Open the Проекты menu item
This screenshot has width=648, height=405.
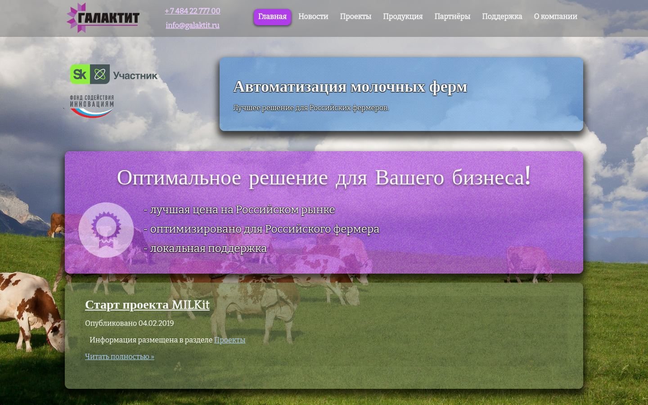(x=355, y=17)
